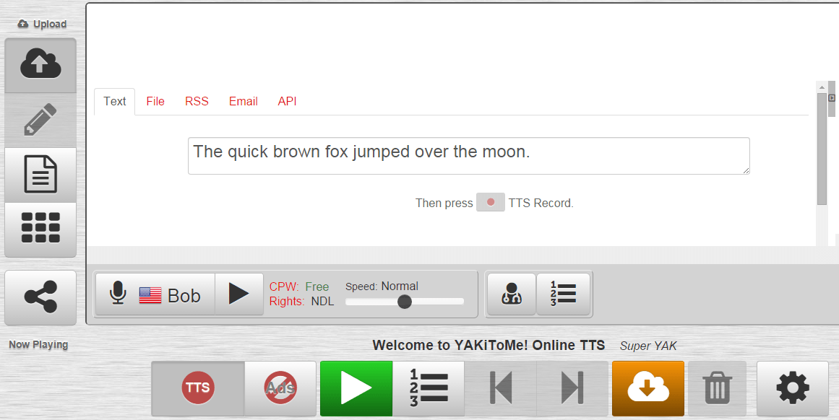Open the playlist numbered list beside green play
Screen dimensions: 839x420
point(429,389)
